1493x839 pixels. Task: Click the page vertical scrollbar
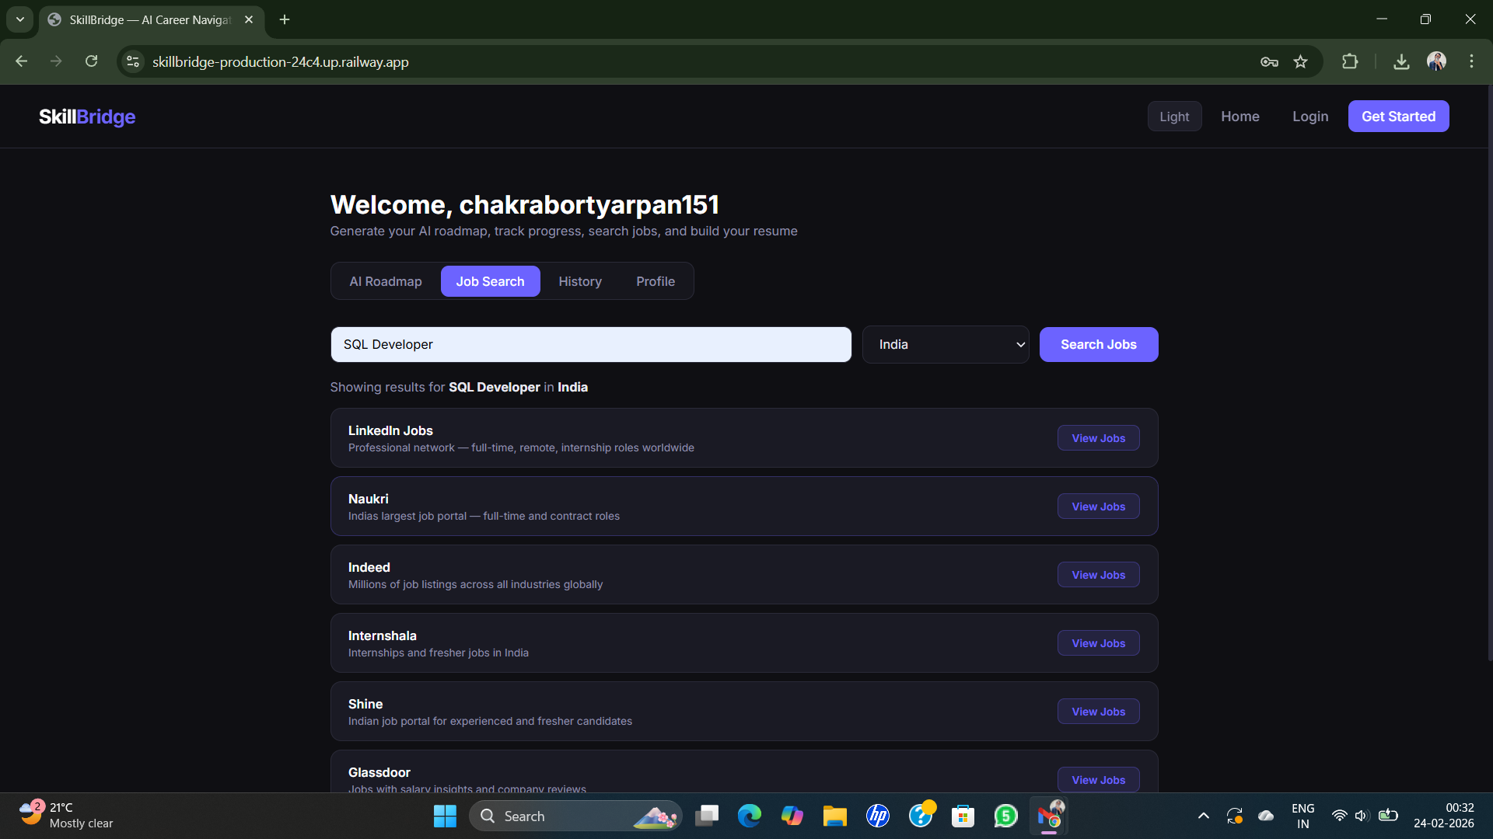click(1489, 373)
